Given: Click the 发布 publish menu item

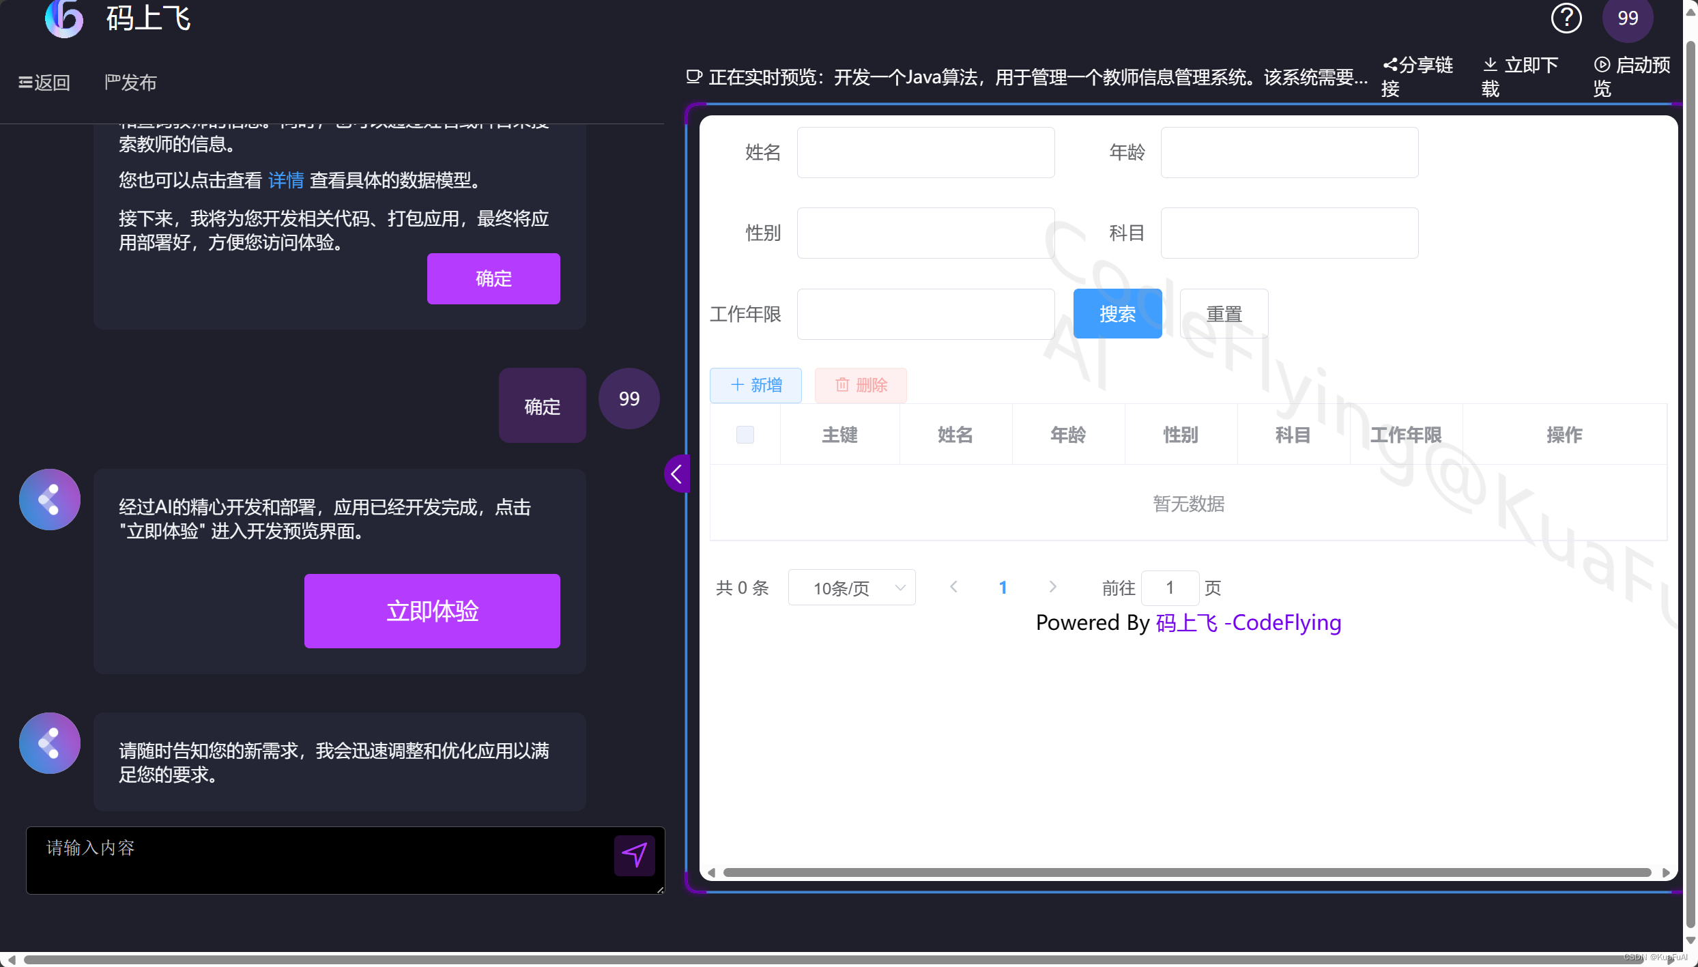Looking at the screenshot, I should (x=130, y=83).
